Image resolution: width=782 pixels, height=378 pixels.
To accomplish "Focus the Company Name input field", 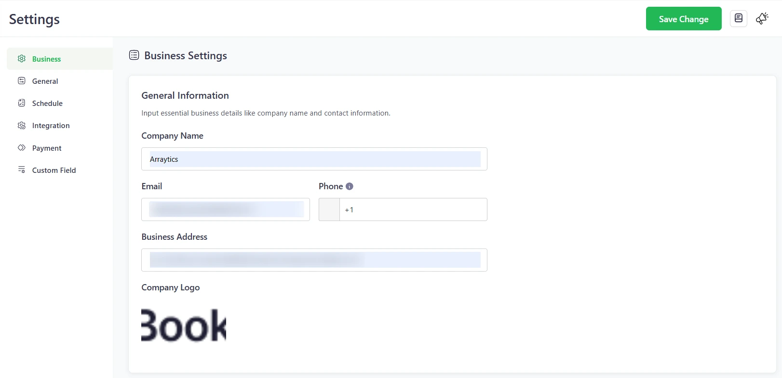I will coord(314,159).
